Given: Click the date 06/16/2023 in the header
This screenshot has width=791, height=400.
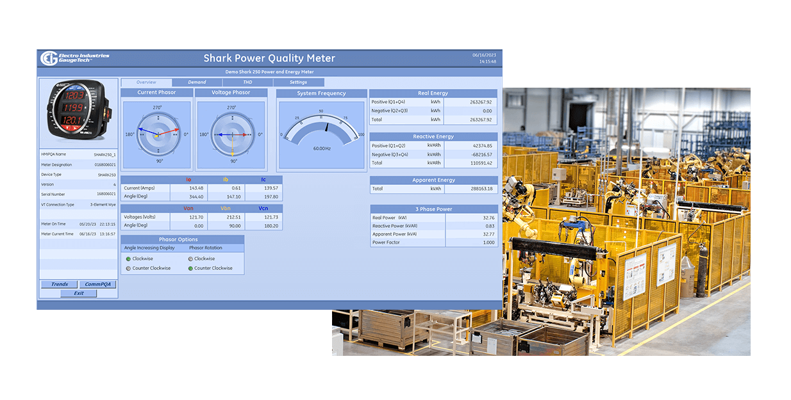Looking at the screenshot, I should (485, 55).
